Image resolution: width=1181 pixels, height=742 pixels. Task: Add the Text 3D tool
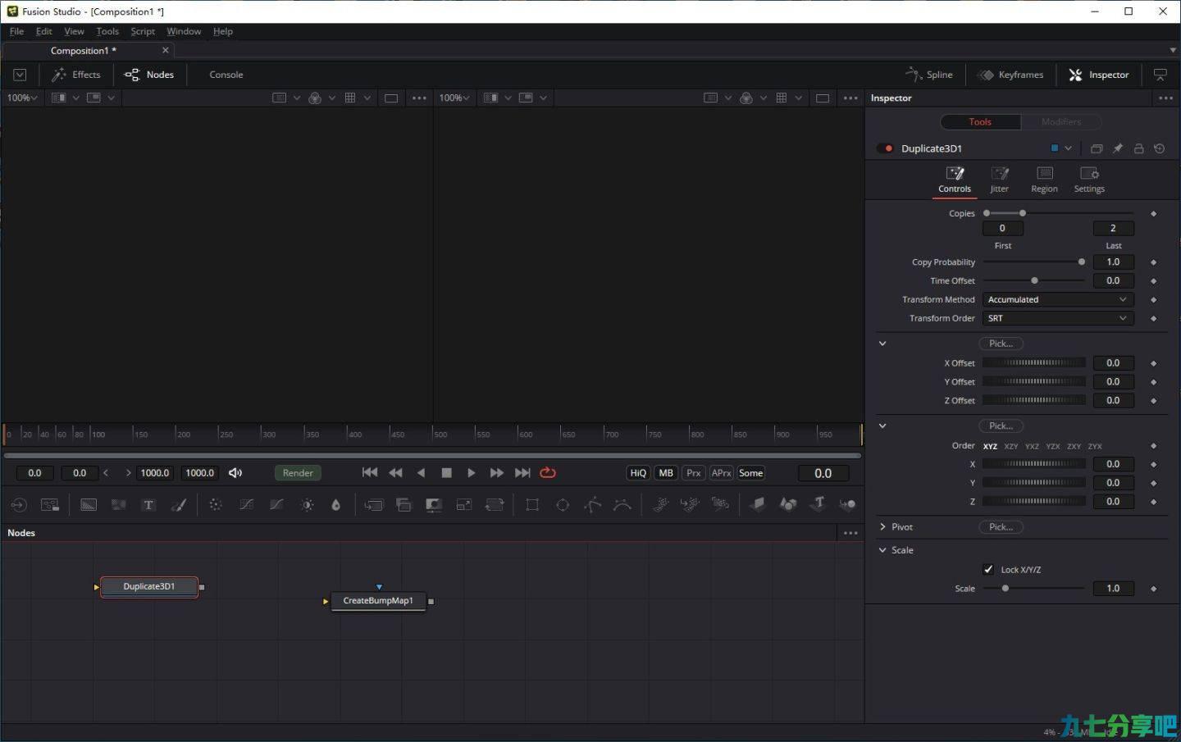coord(818,504)
